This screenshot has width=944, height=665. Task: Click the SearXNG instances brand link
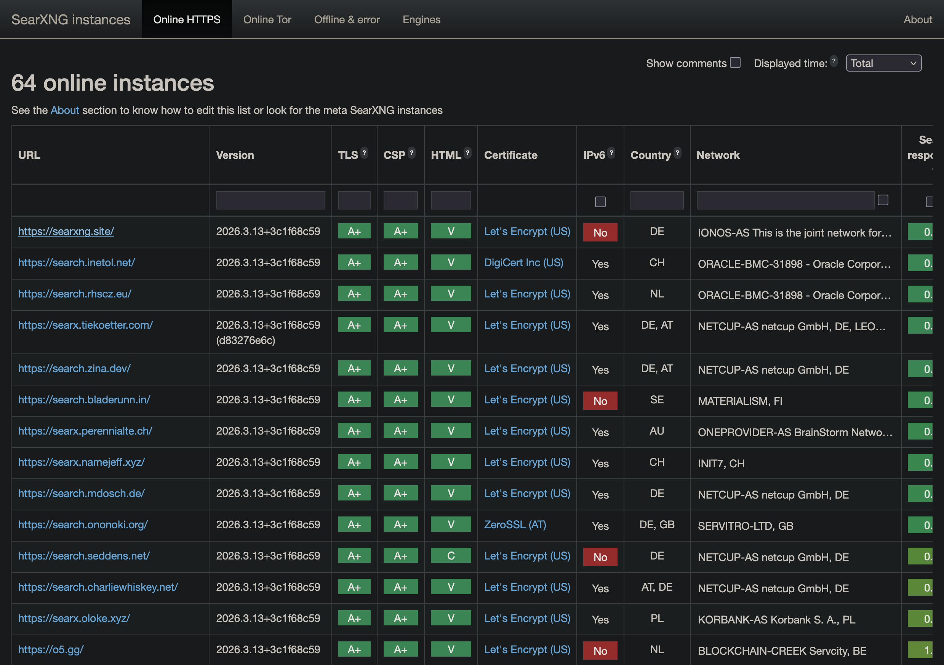pyautogui.click(x=71, y=19)
